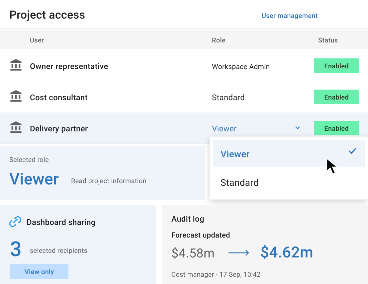This screenshot has width=368, height=284.
Task: Choose Standard in the role menu
Action: coord(289,182)
